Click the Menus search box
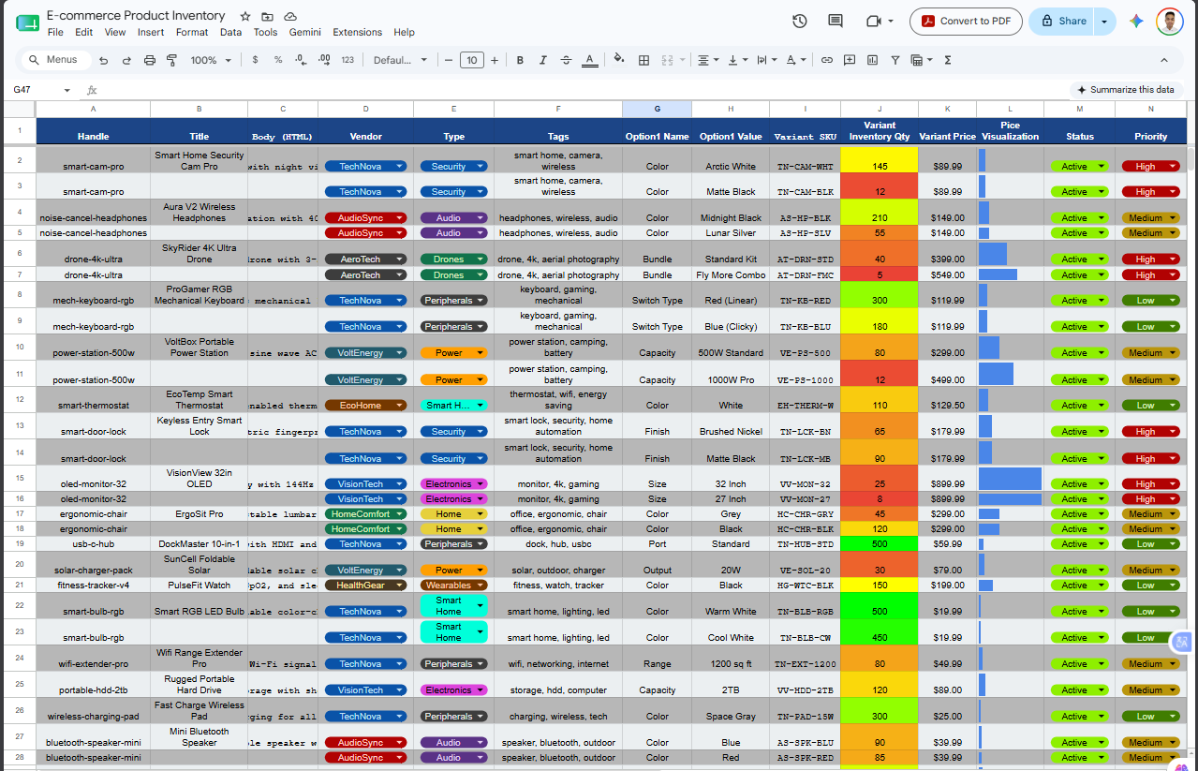The image size is (1198, 771). pyautogui.click(x=54, y=60)
